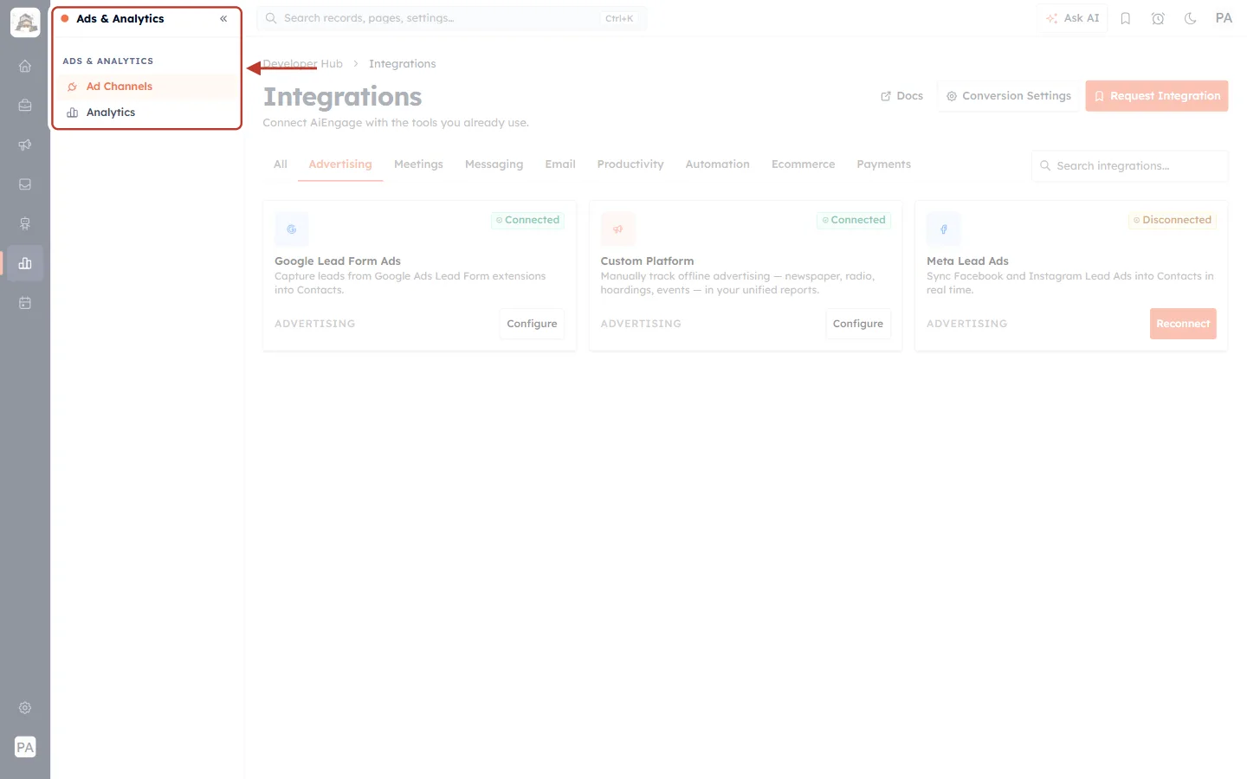Click the Custom Platform card icon
This screenshot has height=779, width=1247.
[618, 229]
